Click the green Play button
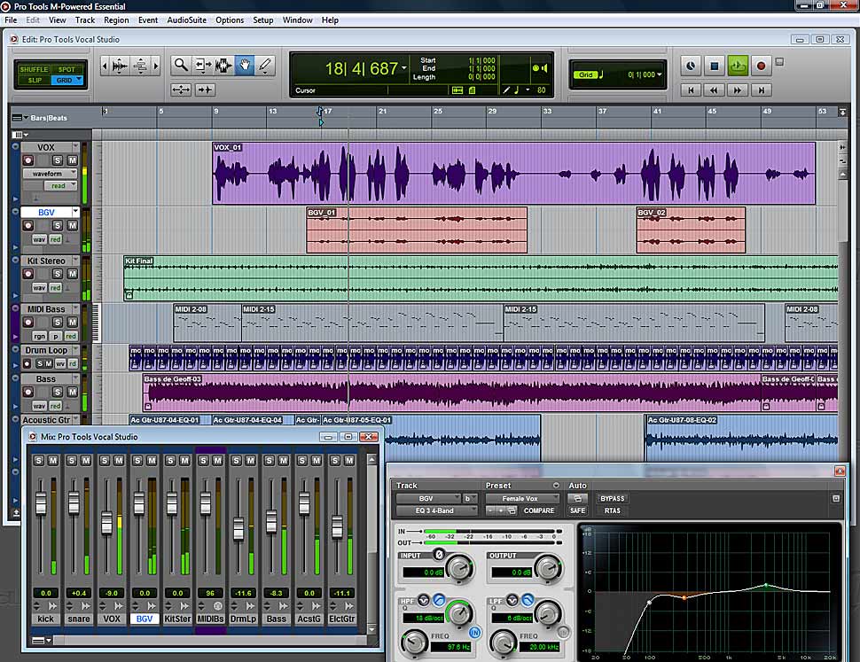 738,66
